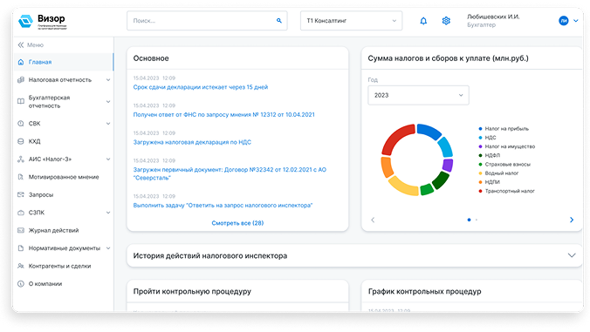The width and height of the screenshot is (590, 332).
Task: Click the search magnifier icon
Action: [x=278, y=21]
